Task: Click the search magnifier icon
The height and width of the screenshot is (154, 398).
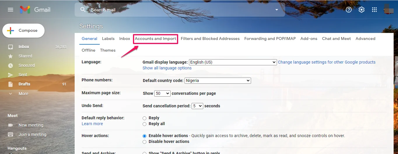Action: point(83,10)
